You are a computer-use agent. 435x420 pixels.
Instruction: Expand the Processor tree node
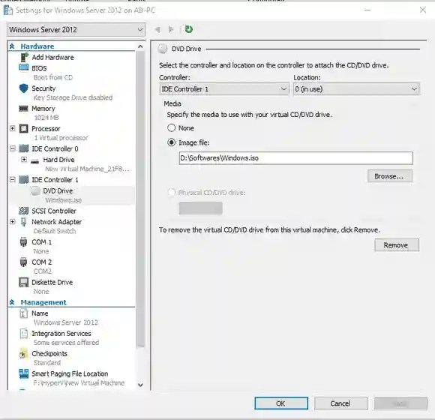(13, 128)
